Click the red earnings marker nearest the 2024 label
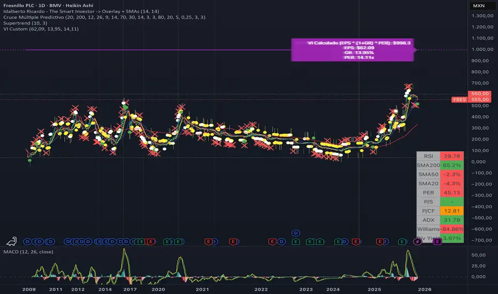Image resolution: width=498 pixels, height=294 pixels. point(356,242)
